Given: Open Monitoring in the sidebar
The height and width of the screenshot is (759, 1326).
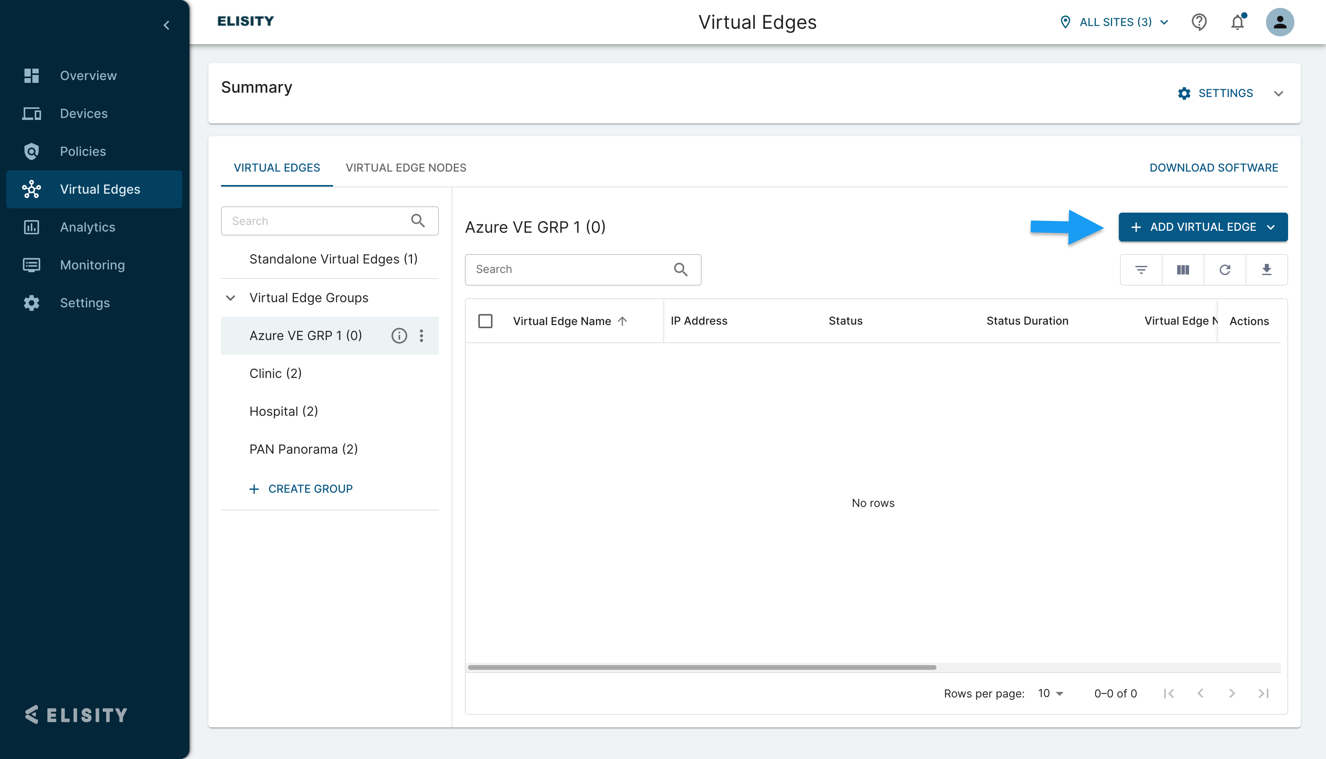Looking at the screenshot, I should tap(94, 265).
